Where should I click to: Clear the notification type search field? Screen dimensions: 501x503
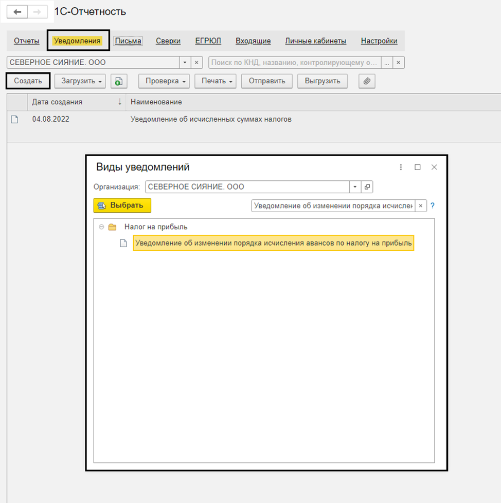421,206
